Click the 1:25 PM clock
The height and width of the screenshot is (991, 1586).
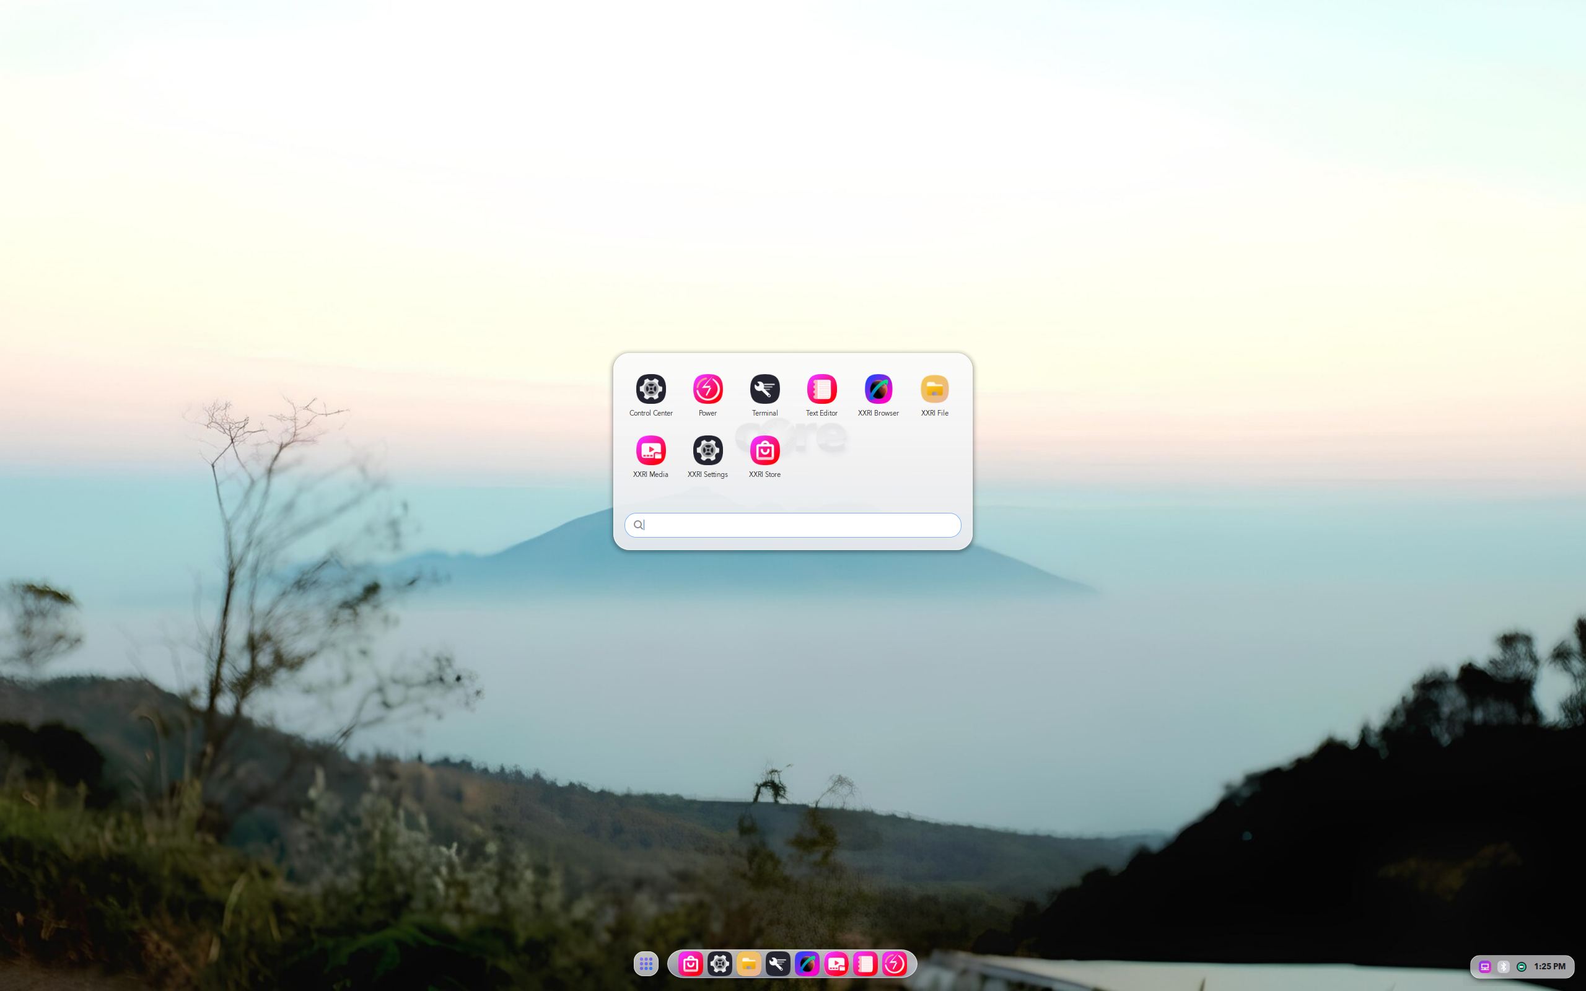click(x=1549, y=966)
